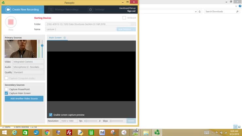Image resolution: width=242 pixels, height=136 pixels.
Task: Open the Quality Standard dropdown
Action: tap(28, 72)
